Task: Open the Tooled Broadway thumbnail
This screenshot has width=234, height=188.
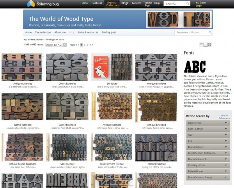Action: click(x=156, y=147)
